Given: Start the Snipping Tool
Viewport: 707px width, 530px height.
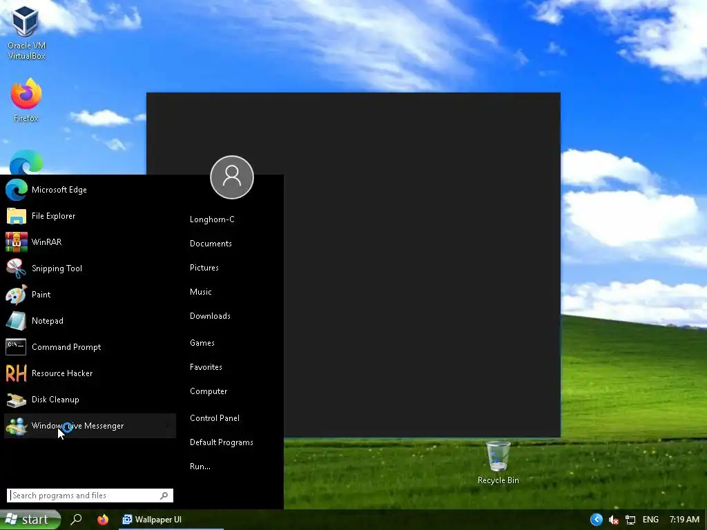Looking at the screenshot, I should (x=90, y=268).
